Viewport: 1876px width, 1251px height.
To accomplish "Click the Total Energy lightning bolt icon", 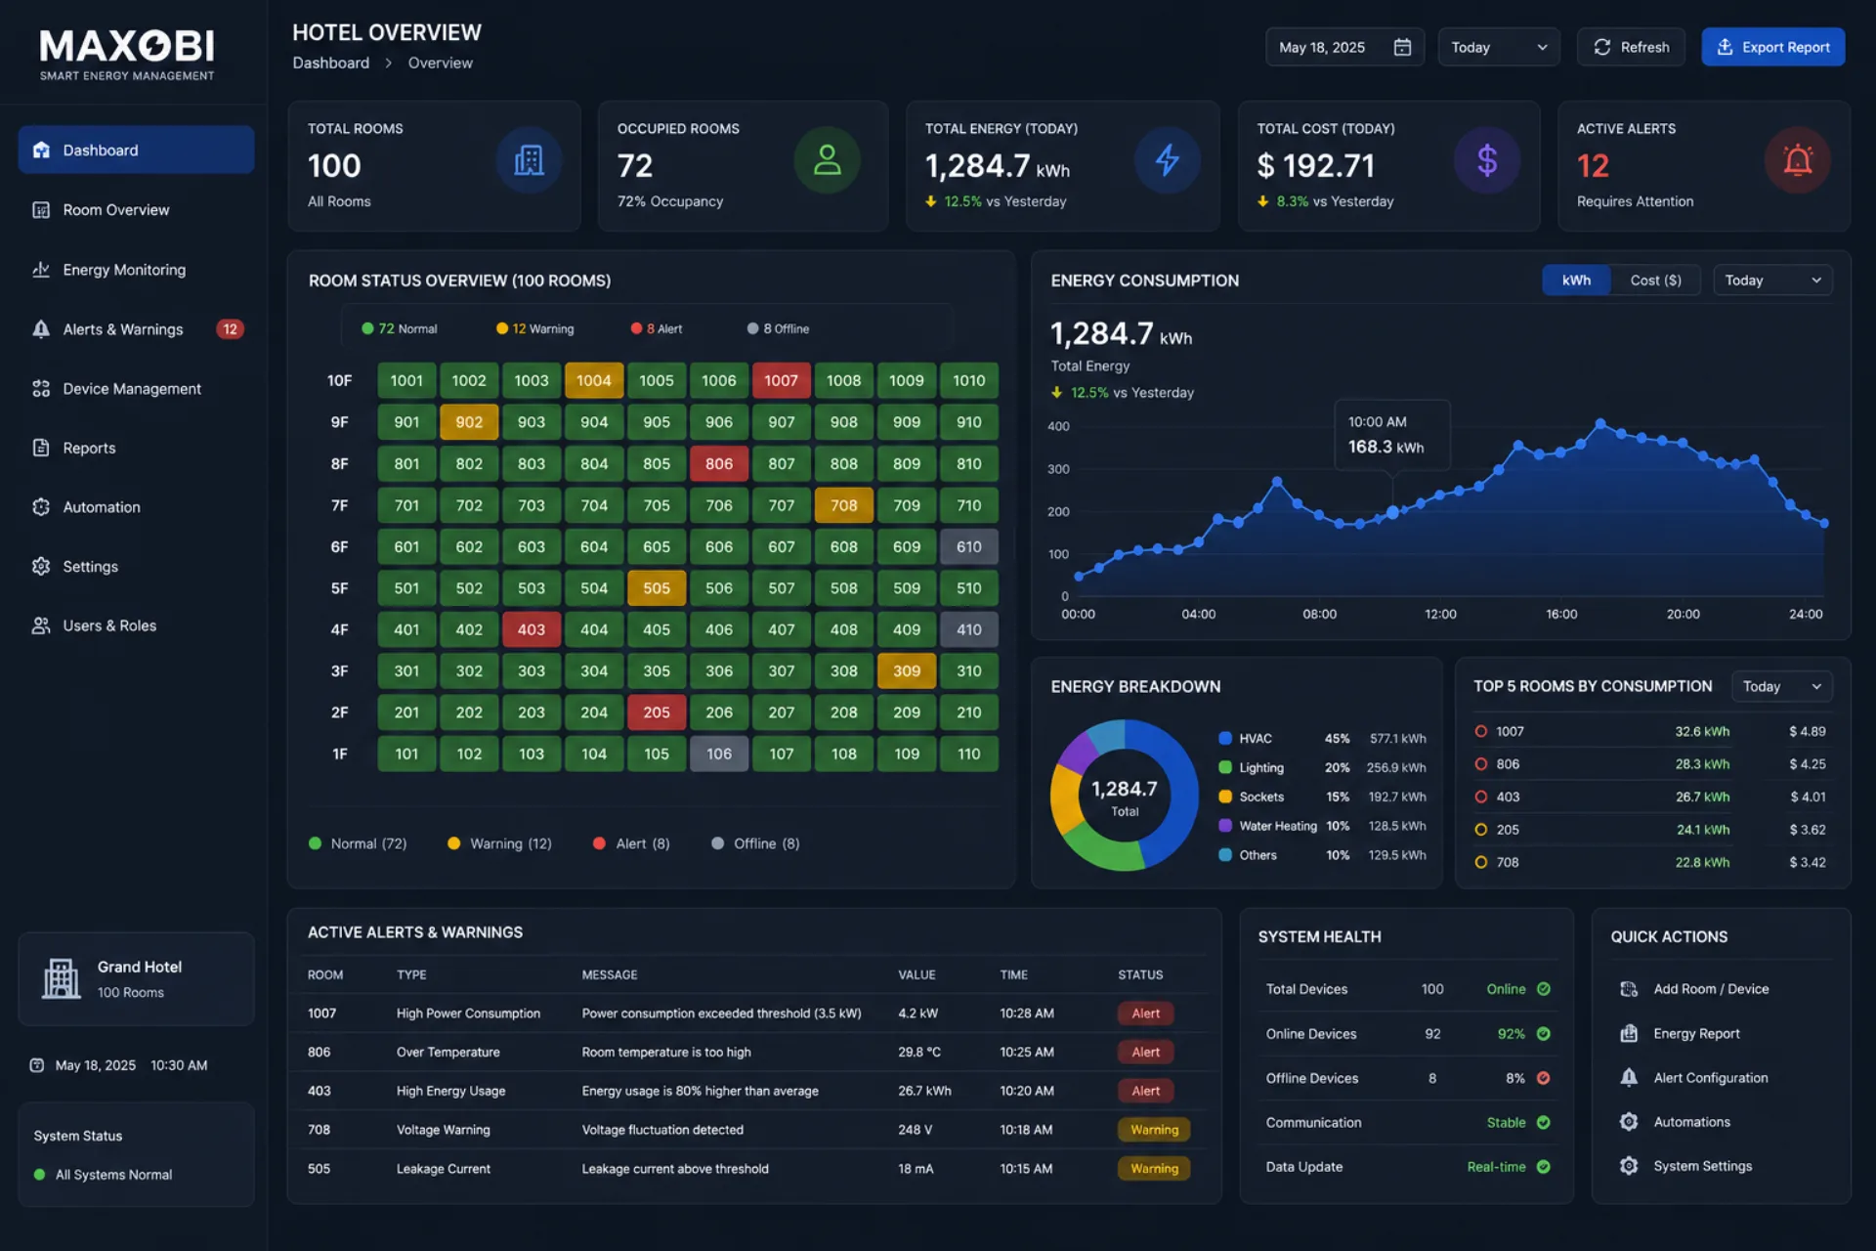I will pyautogui.click(x=1167, y=160).
